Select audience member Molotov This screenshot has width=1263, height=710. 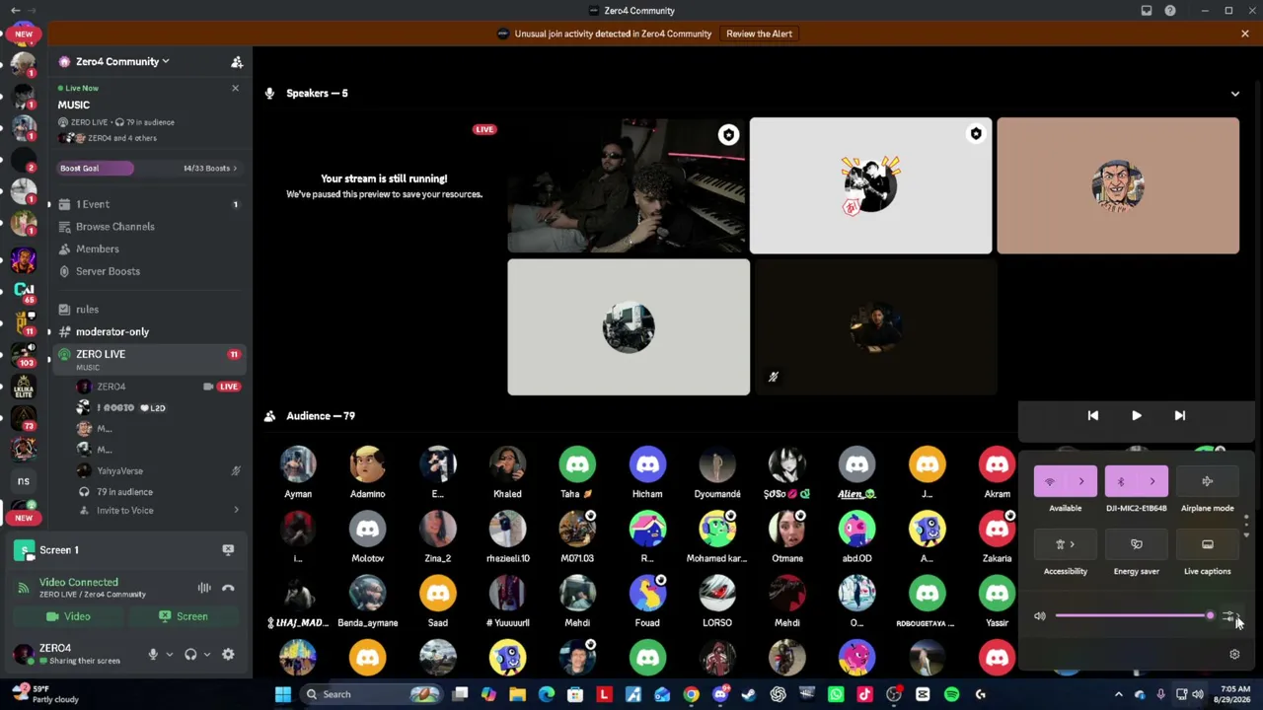(368, 530)
